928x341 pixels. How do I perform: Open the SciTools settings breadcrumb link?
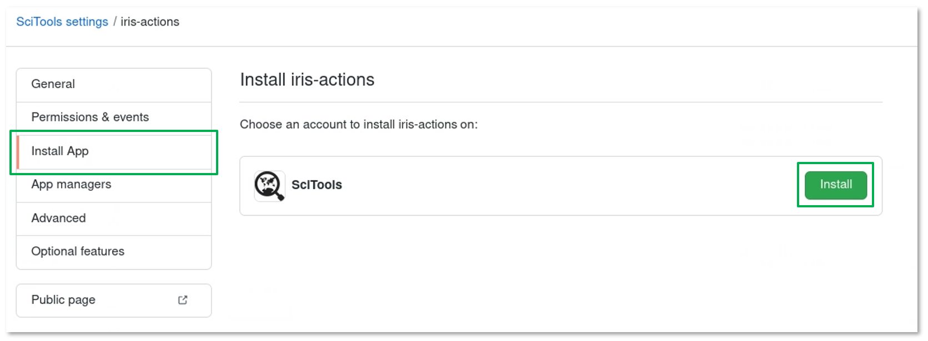coord(62,22)
